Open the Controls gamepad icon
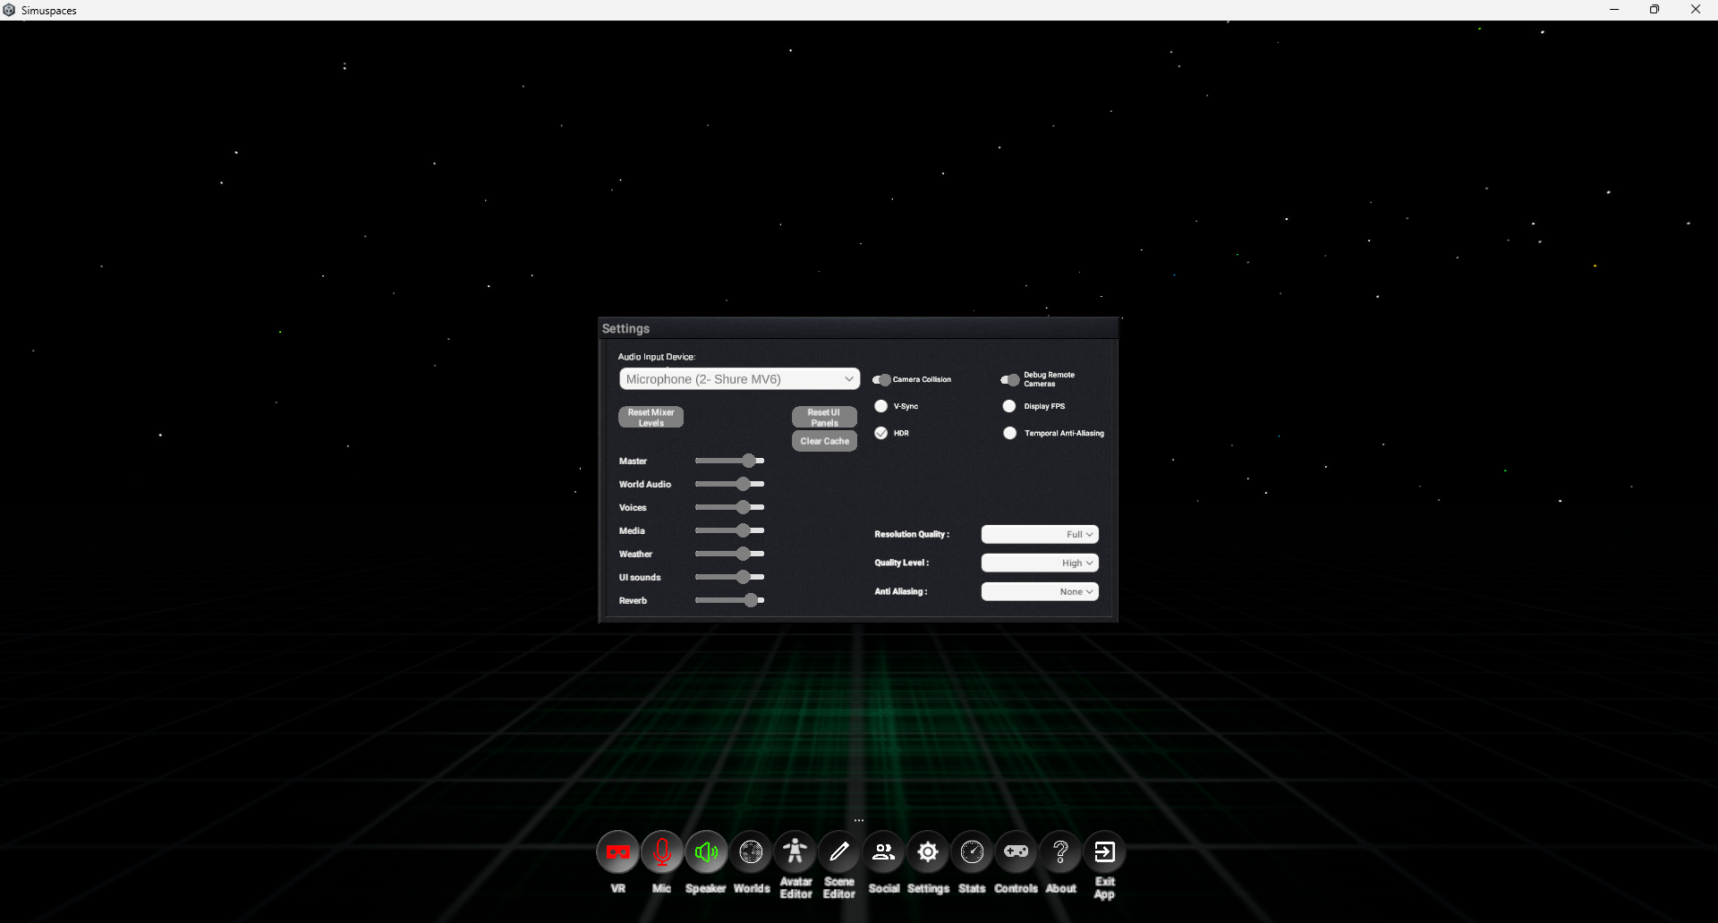The width and height of the screenshot is (1718, 923). [1016, 852]
